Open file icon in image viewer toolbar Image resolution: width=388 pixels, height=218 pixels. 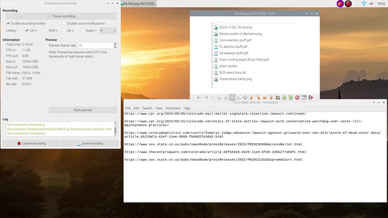pyautogui.click(x=278, y=97)
